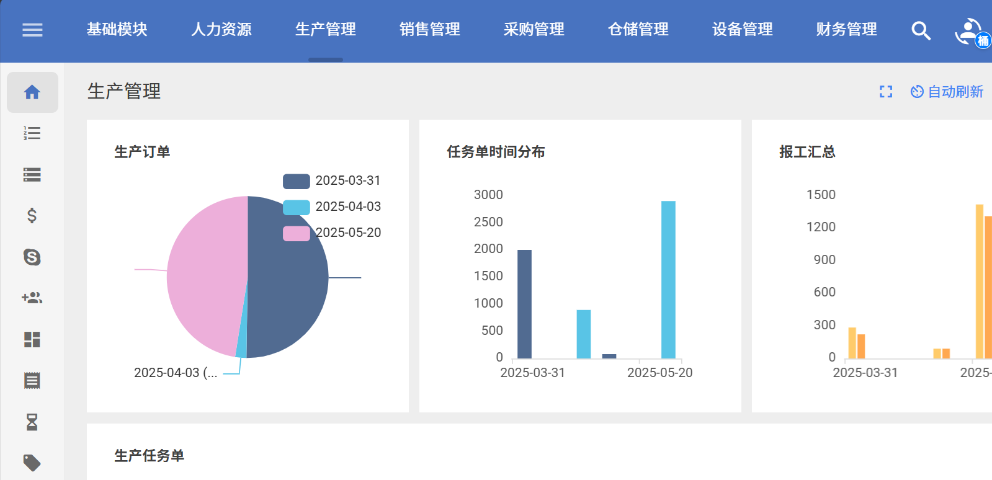Open the storage rows icon in the sidebar
Image resolution: width=992 pixels, height=480 pixels.
tap(32, 175)
